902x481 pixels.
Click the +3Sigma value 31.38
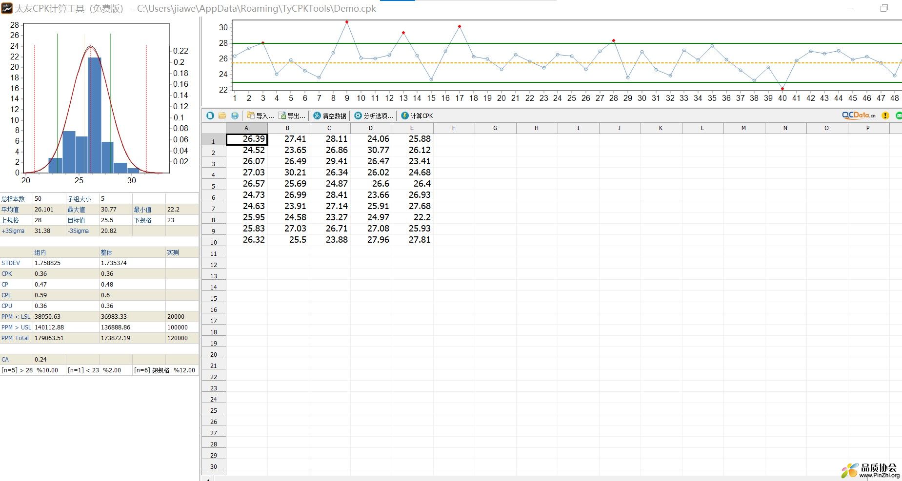pos(49,231)
